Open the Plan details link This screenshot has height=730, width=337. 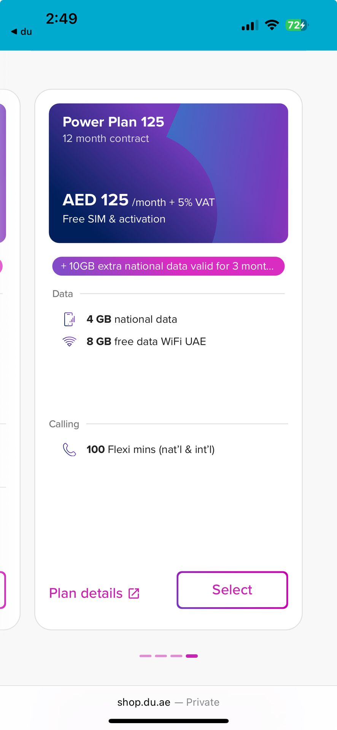pyautogui.click(x=86, y=594)
